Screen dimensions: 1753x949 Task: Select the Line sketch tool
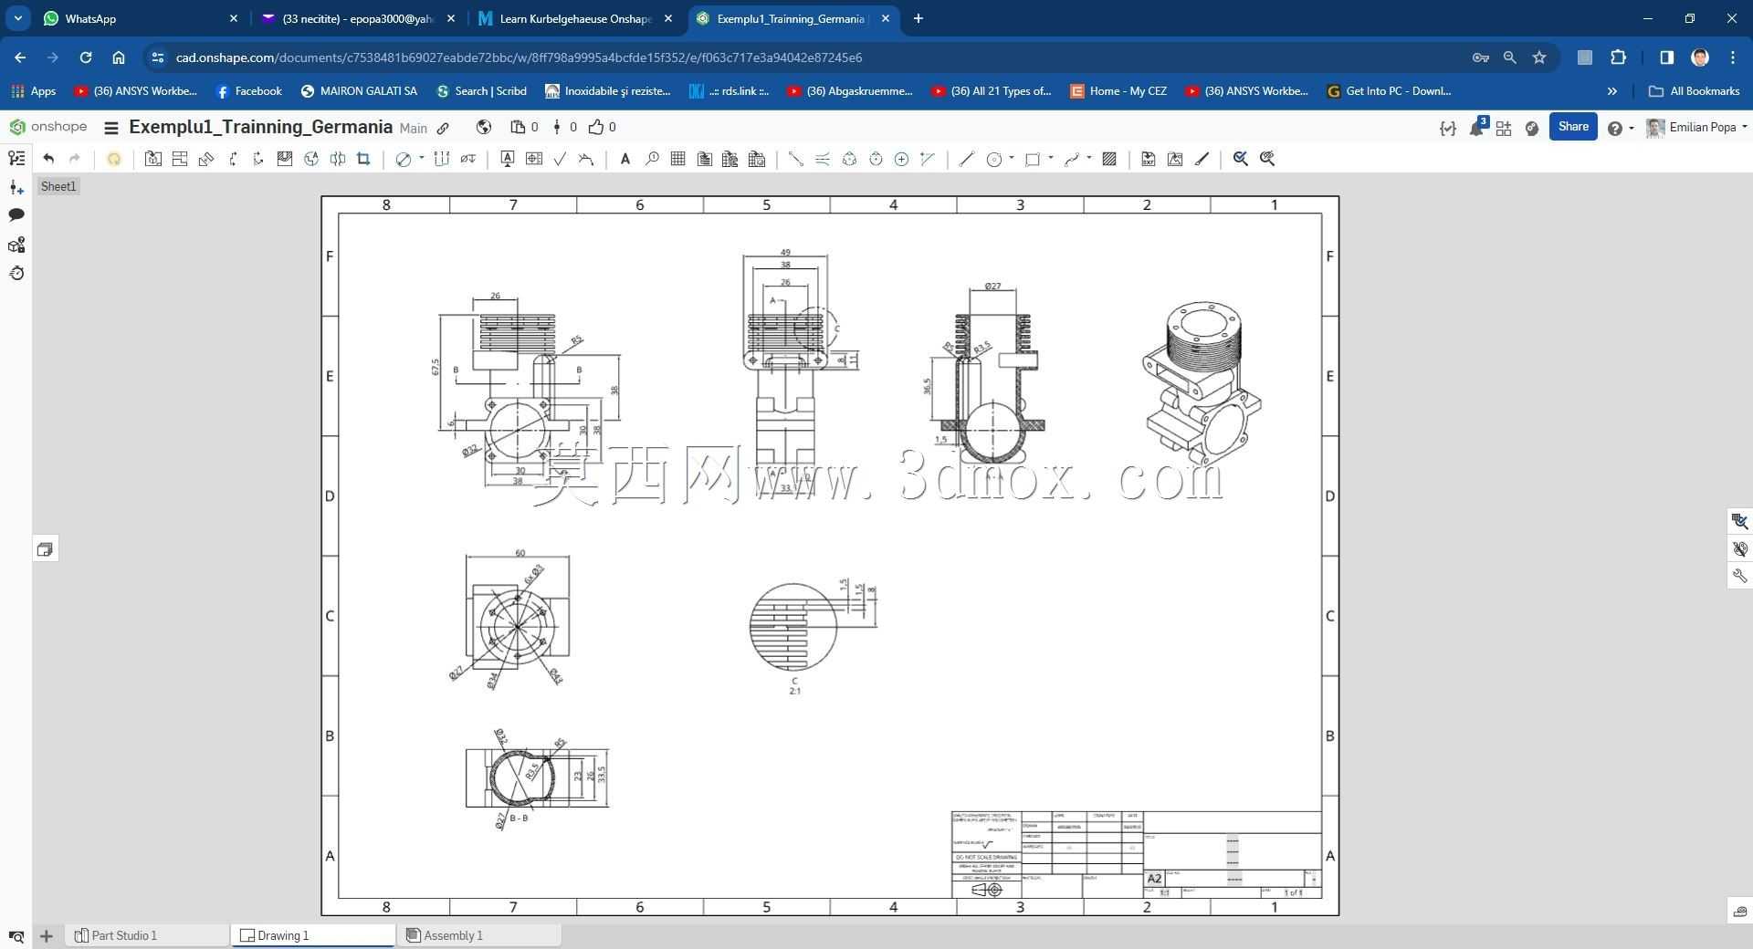[966, 159]
